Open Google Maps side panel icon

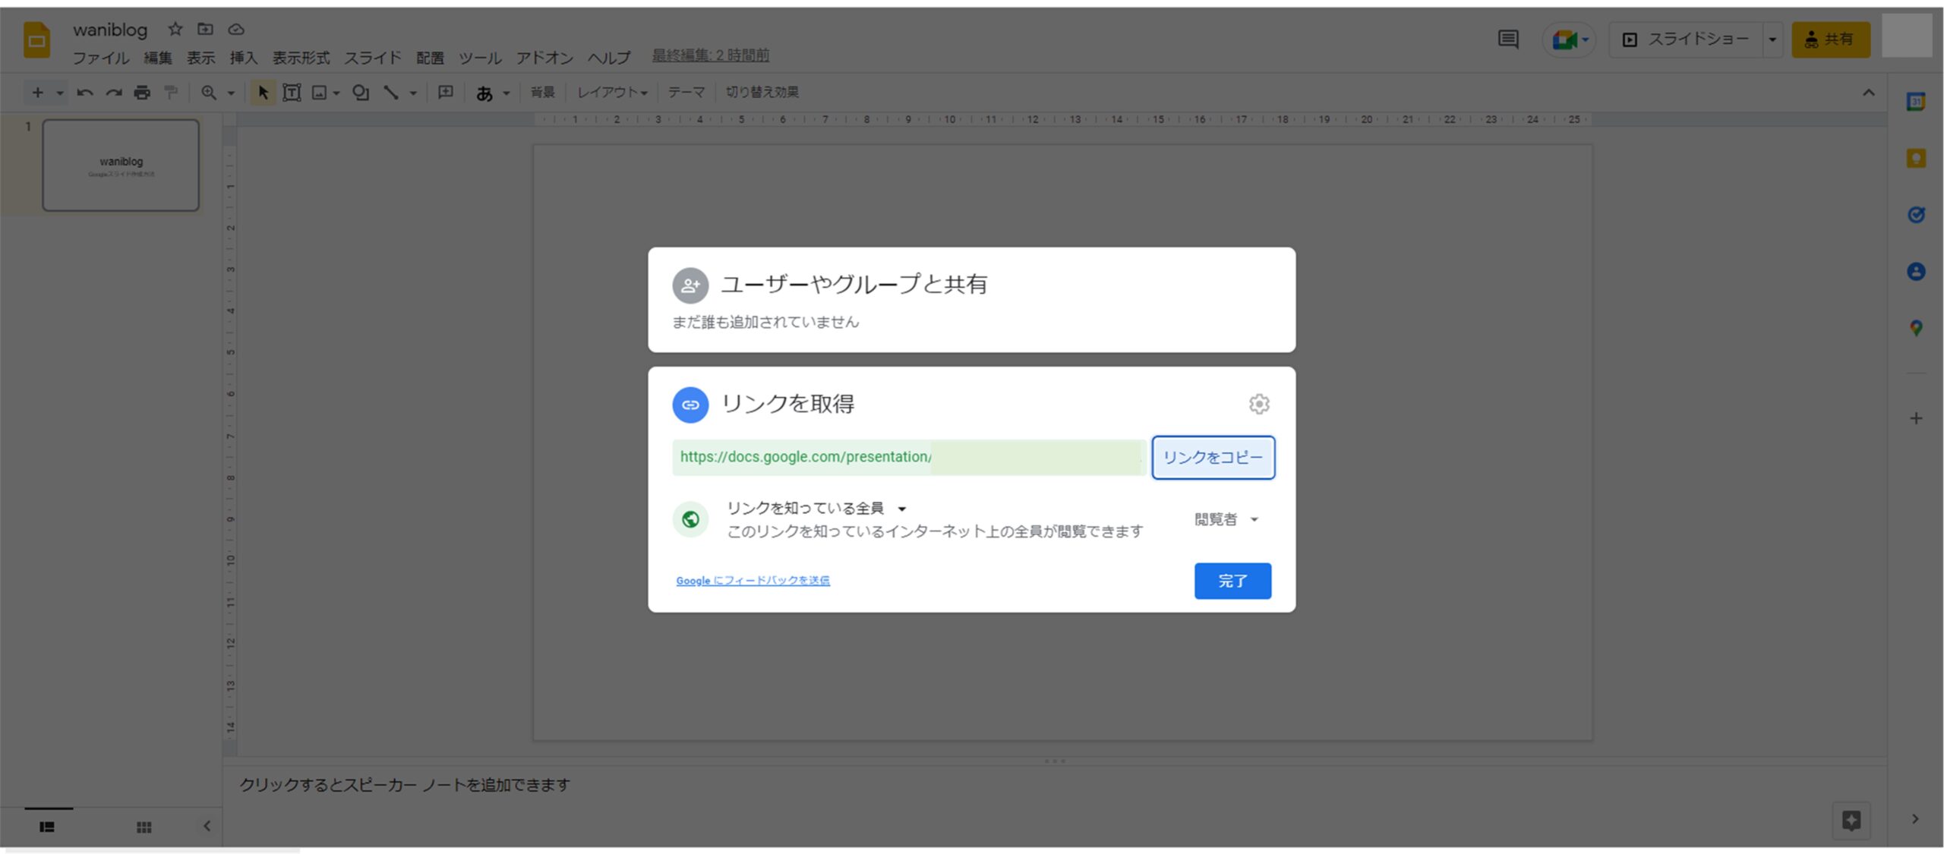pos(1916,328)
